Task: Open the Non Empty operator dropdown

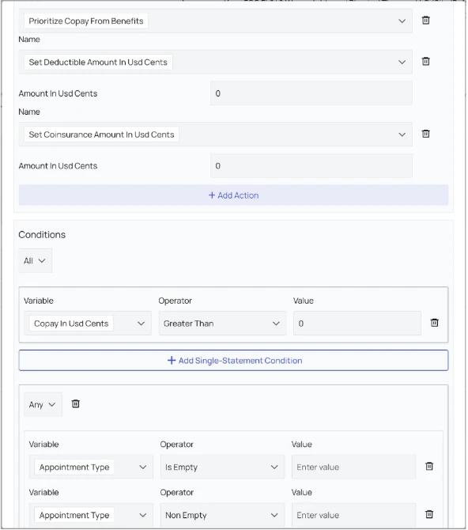Action: (x=222, y=515)
